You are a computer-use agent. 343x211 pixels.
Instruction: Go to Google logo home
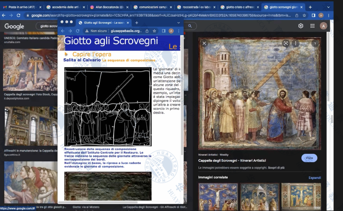14,26
